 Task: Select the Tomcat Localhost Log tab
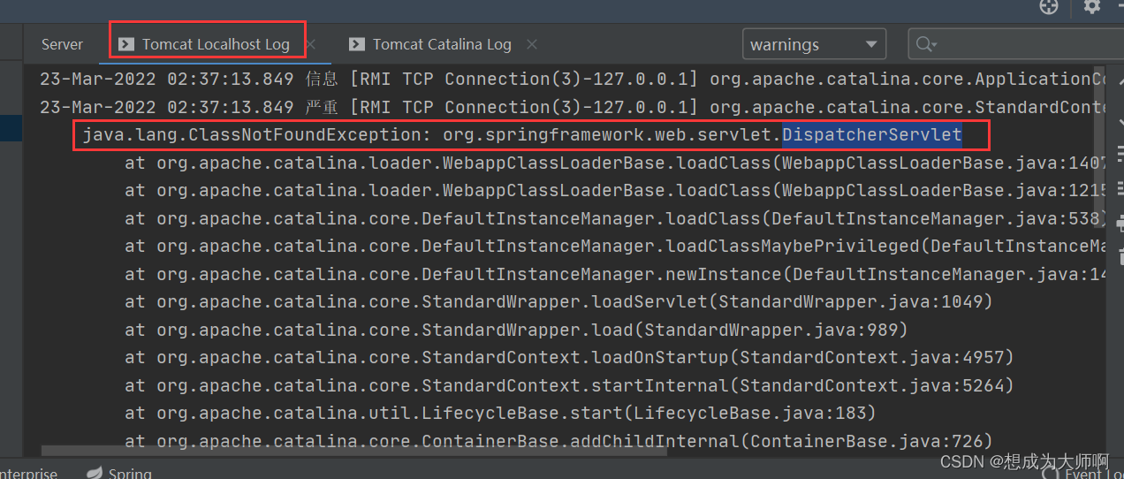(x=216, y=44)
